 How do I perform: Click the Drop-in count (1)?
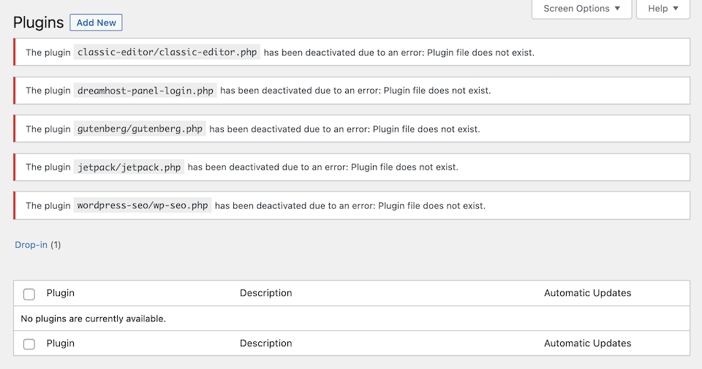click(56, 245)
